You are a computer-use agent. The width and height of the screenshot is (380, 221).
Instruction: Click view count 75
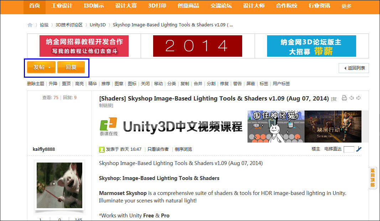click(56, 98)
